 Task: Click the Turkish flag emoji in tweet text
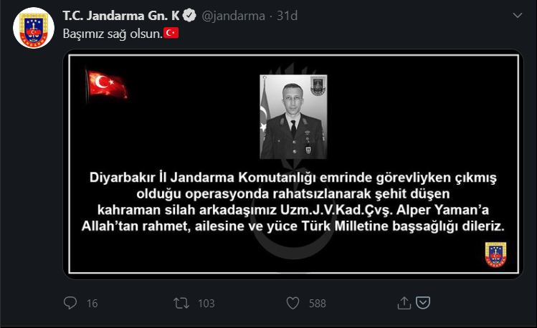(x=171, y=33)
